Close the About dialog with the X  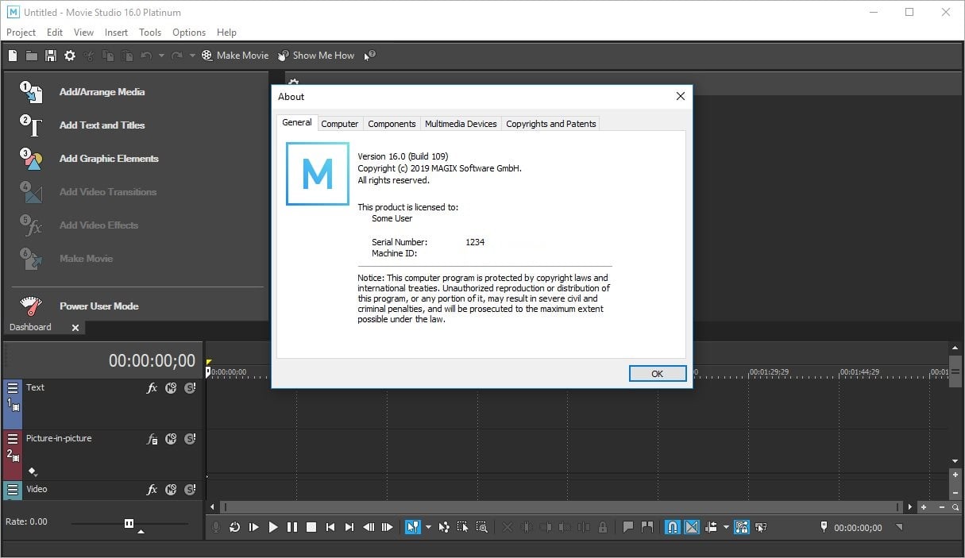tap(680, 96)
